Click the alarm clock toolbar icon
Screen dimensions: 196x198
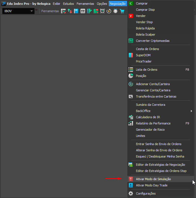102,11
